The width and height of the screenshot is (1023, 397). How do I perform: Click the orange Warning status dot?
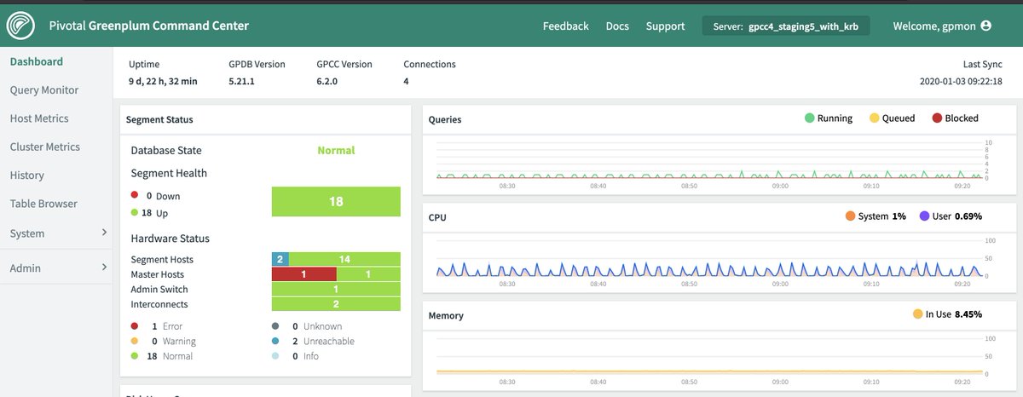tap(135, 342)
